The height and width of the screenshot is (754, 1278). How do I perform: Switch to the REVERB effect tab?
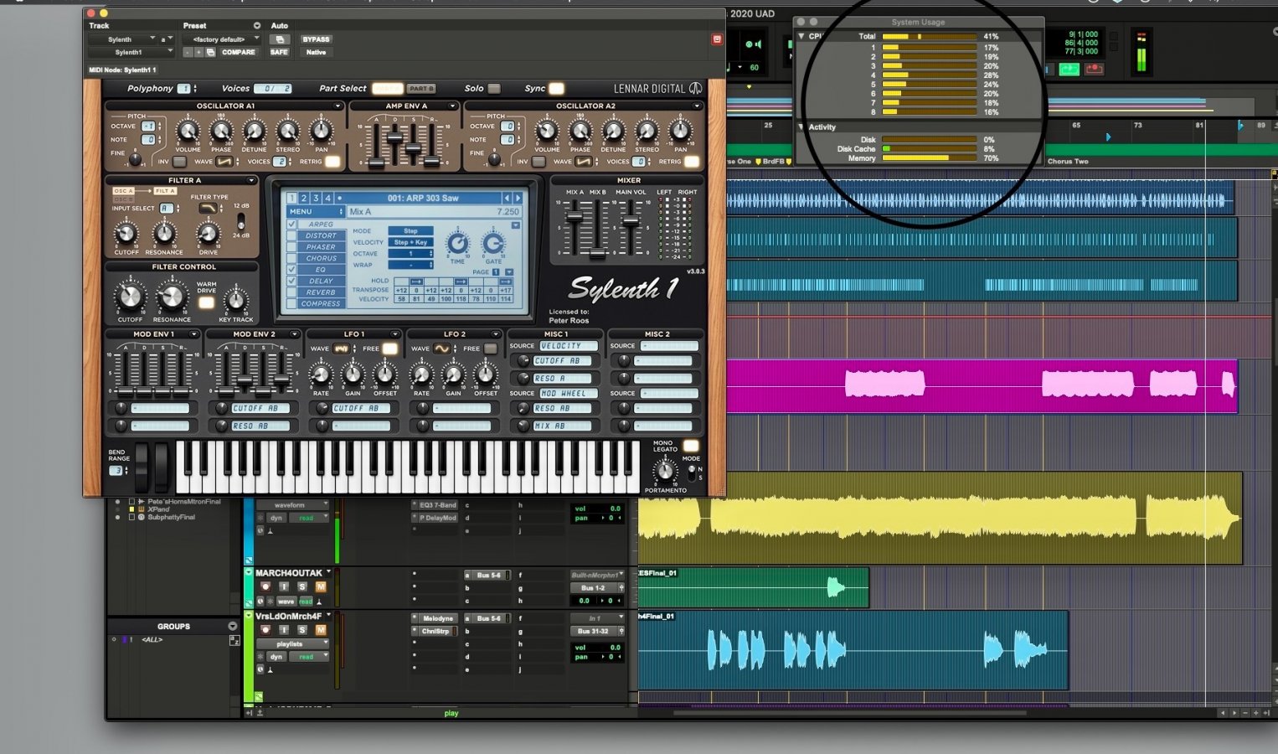[321, 292]
